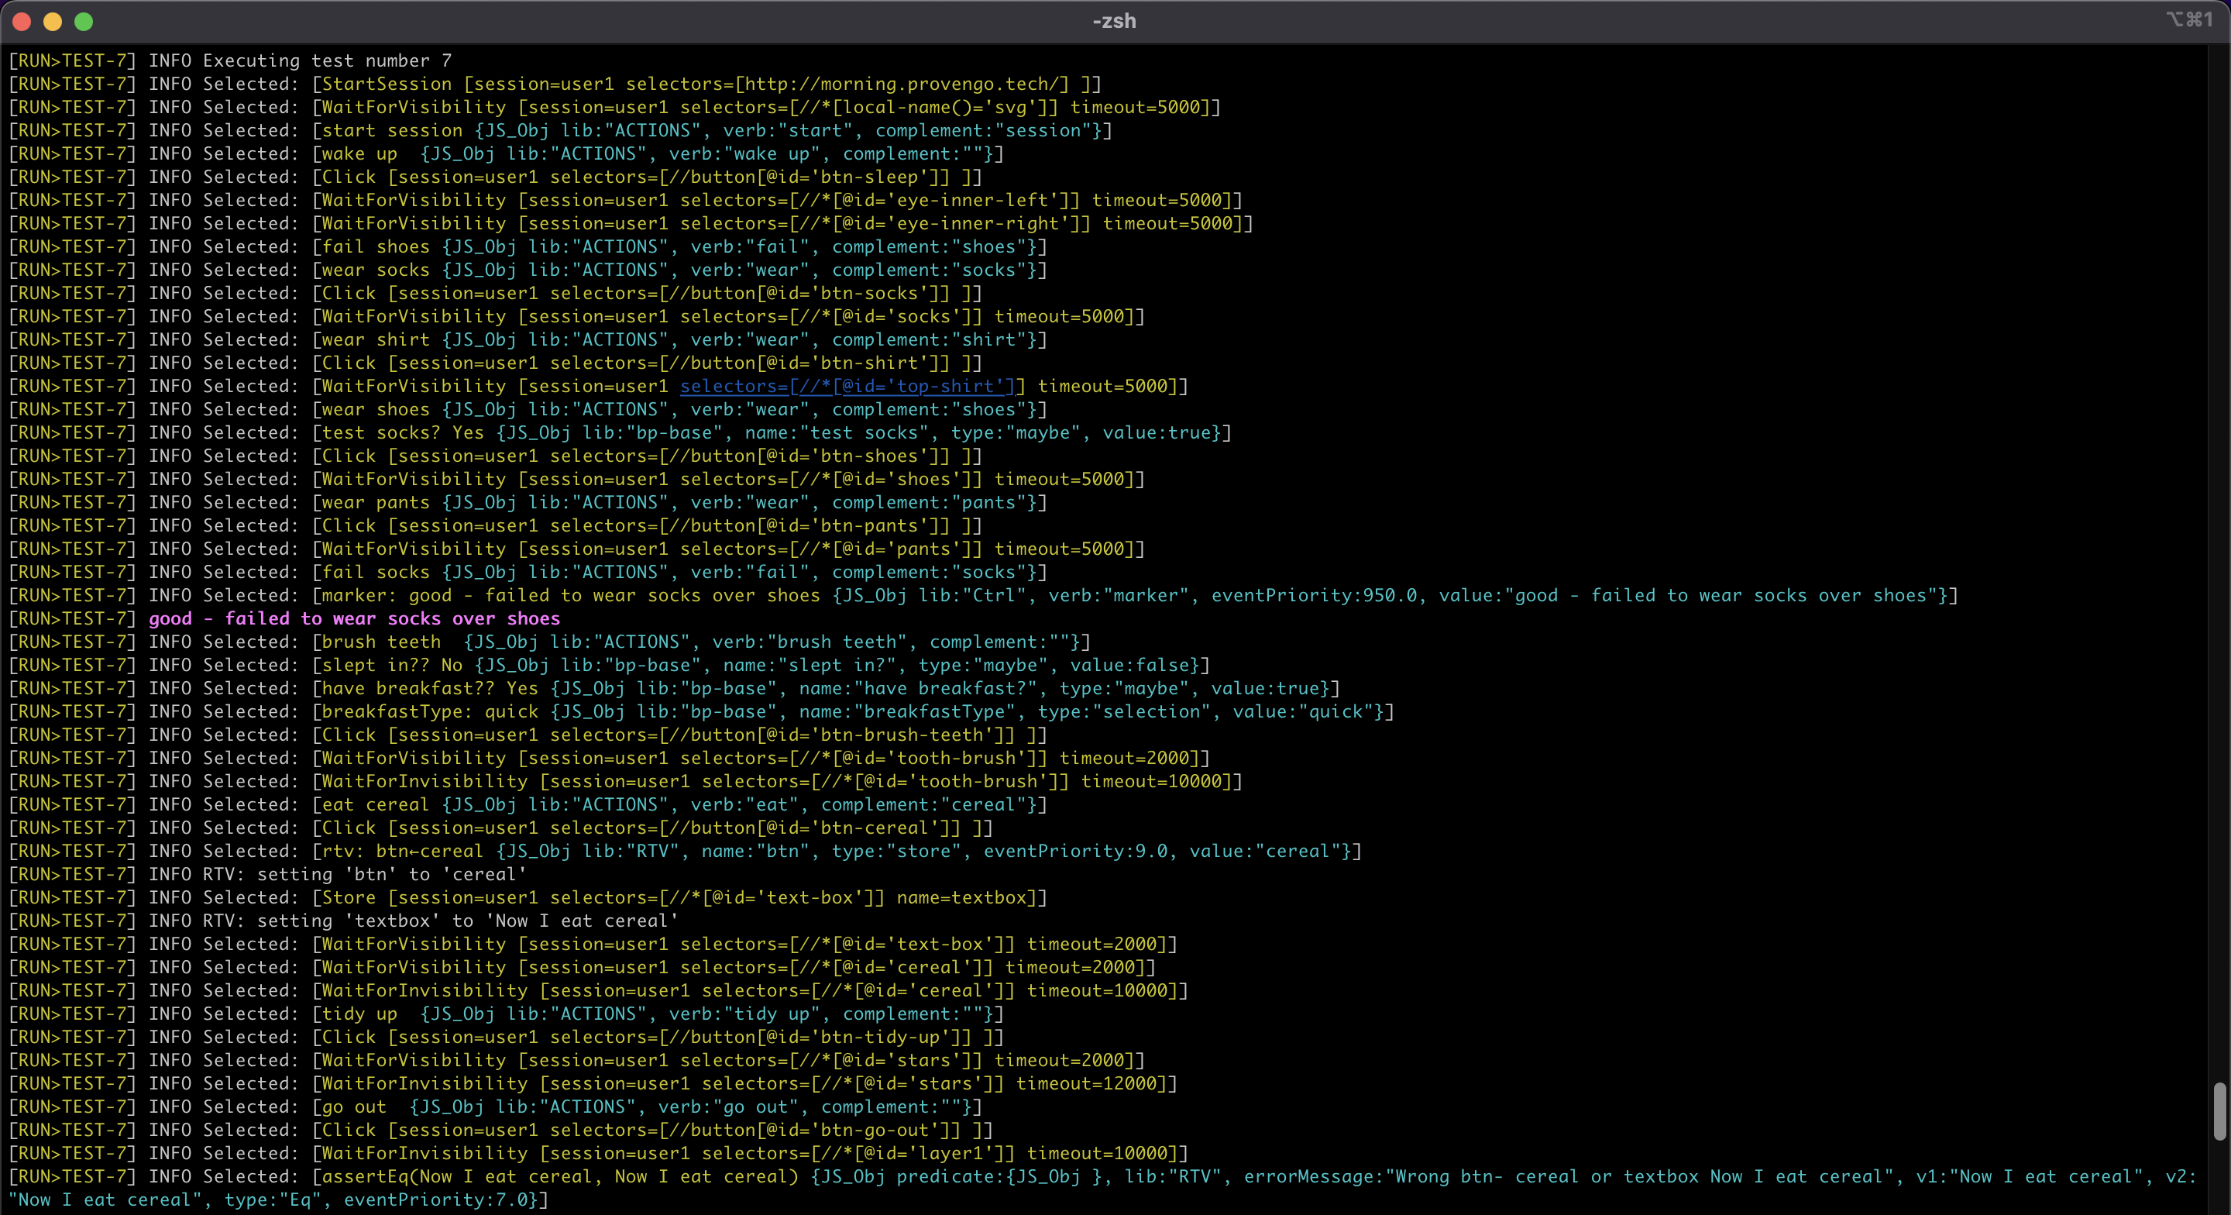The height and width of the screenshot is (1215, 2231).
Task: Click the assertEq 'Now I eat cereal' line
Action: point(1102,1177)
